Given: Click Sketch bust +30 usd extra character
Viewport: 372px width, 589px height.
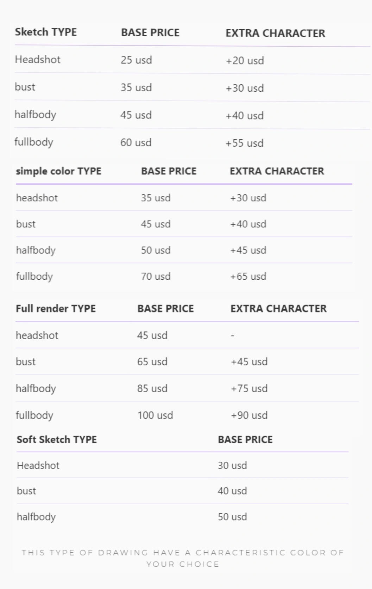Looking at the screenshot, I should (245, 88).
